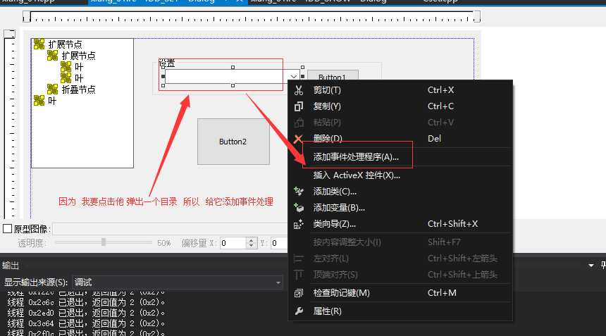
Task: Increase 偏移量 X with the up spinner
Action: [252, 240]
